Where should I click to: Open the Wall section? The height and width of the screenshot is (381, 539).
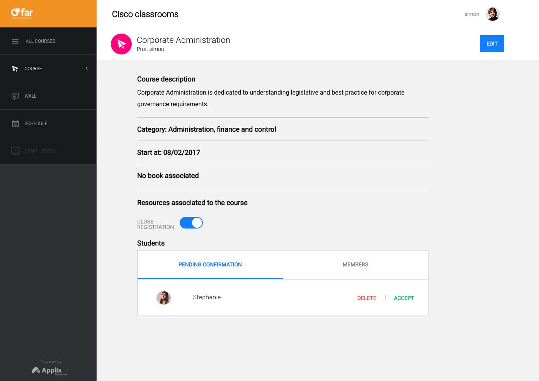[x=48, y=96]
